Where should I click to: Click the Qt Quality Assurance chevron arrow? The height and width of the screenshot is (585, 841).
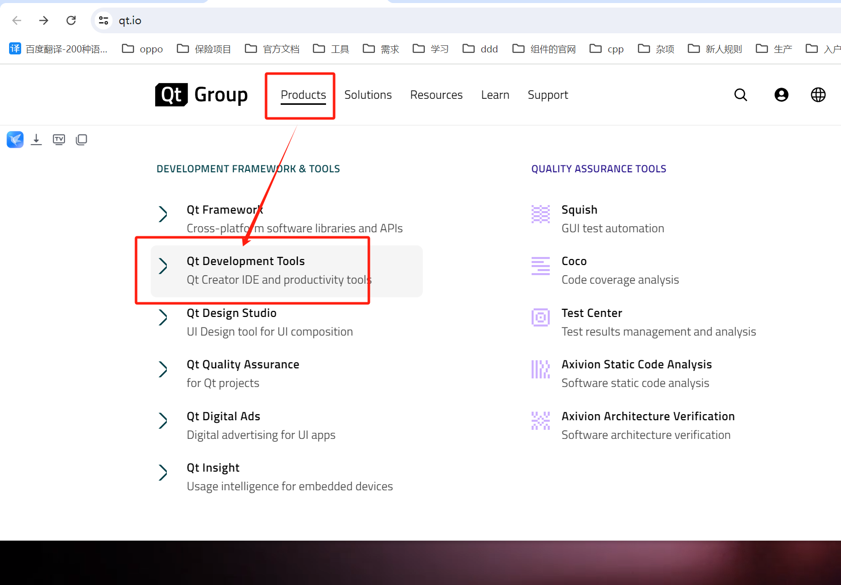(x=163, y=369)
